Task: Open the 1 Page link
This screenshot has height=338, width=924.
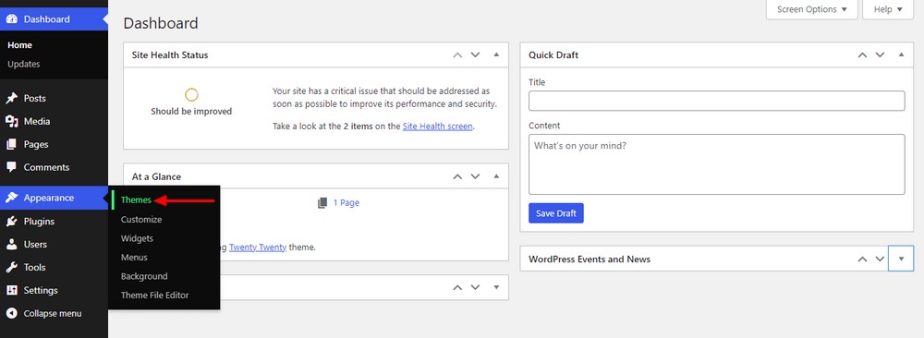Action: click(346, 202)
